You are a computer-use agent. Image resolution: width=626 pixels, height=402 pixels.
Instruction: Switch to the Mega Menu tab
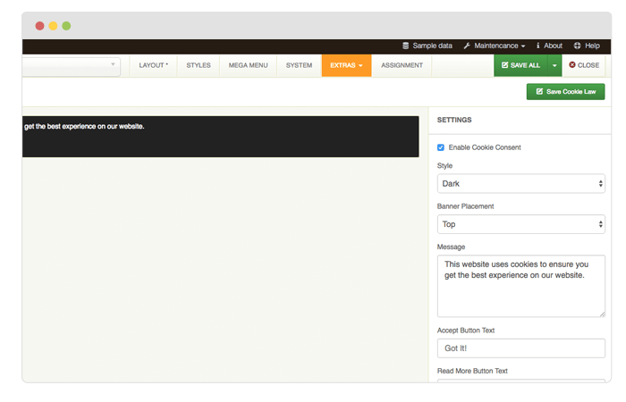coord(248,65)
